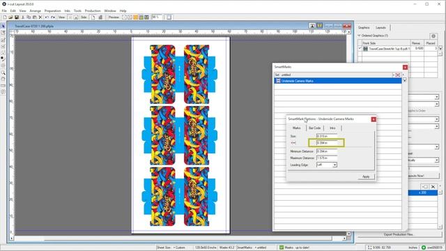Select the measure ruler tool in left toolbox
The image size is (446, 251).
point(3,85)
